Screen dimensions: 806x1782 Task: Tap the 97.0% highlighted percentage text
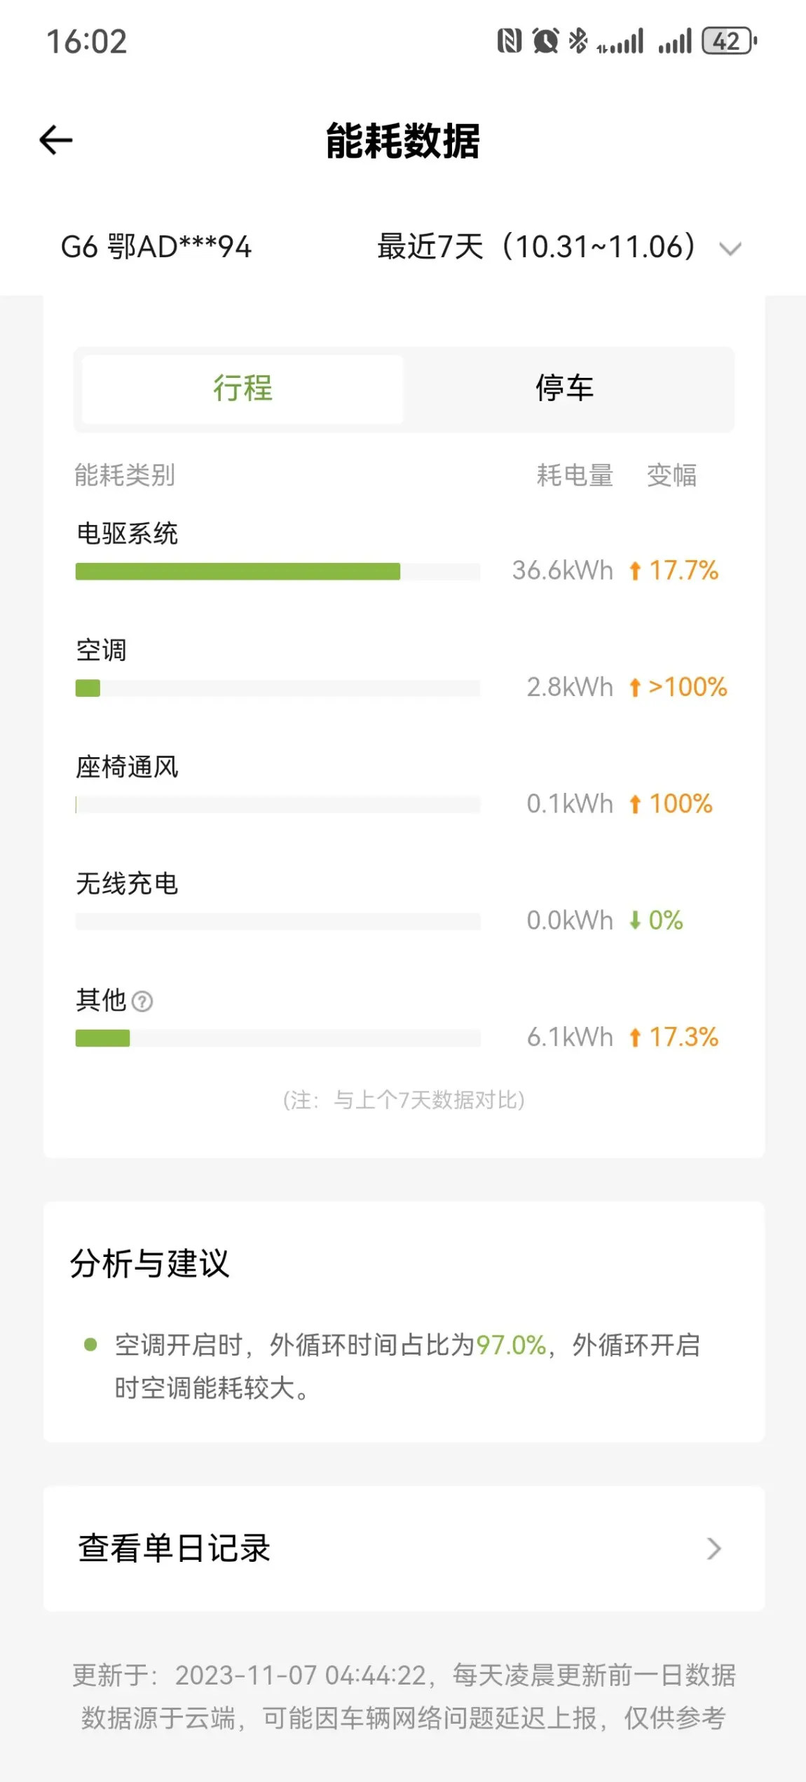pyautogui.click(x=511, y=1345)
